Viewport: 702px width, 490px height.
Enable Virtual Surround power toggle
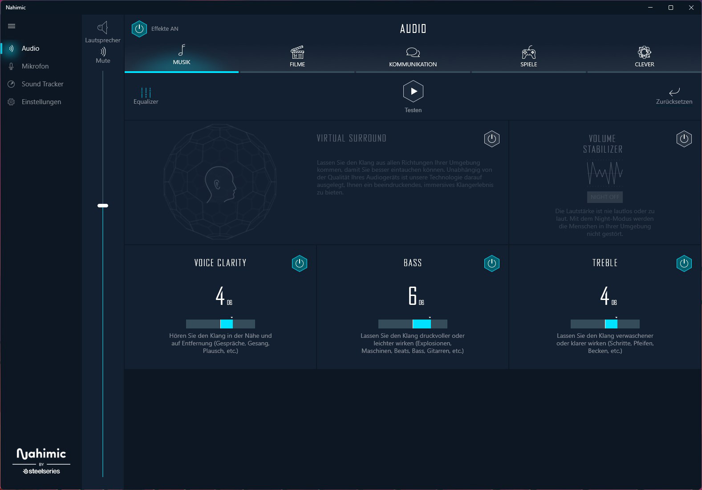tap(492, 139)
